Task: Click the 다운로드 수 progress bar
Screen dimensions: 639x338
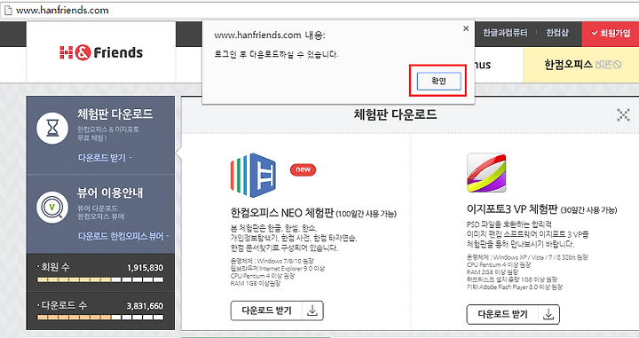Action: (100, 318)
